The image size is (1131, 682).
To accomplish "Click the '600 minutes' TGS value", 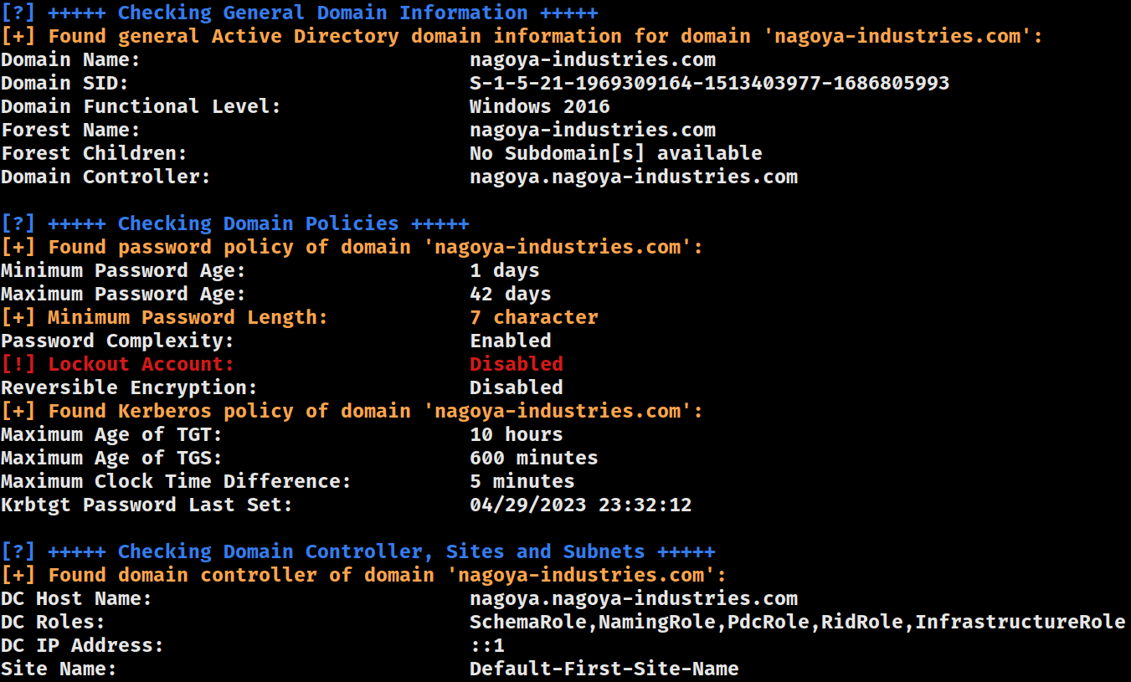I will (533, 459).
